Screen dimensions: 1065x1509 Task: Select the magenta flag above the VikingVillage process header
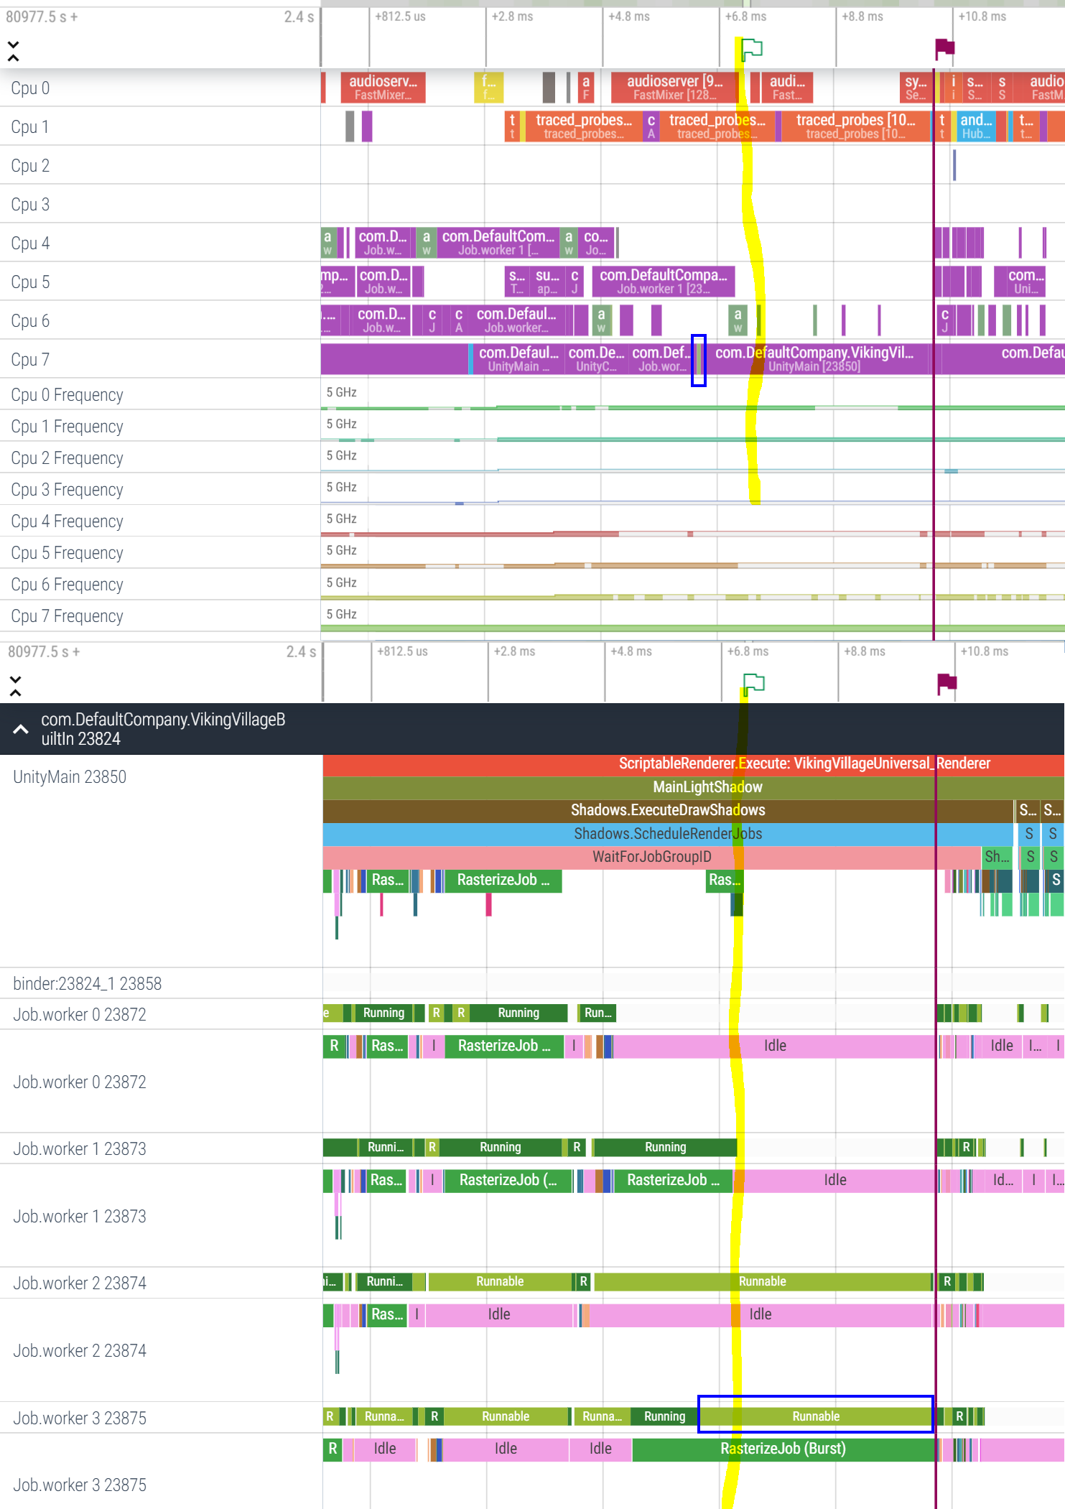tap(947, 682)
